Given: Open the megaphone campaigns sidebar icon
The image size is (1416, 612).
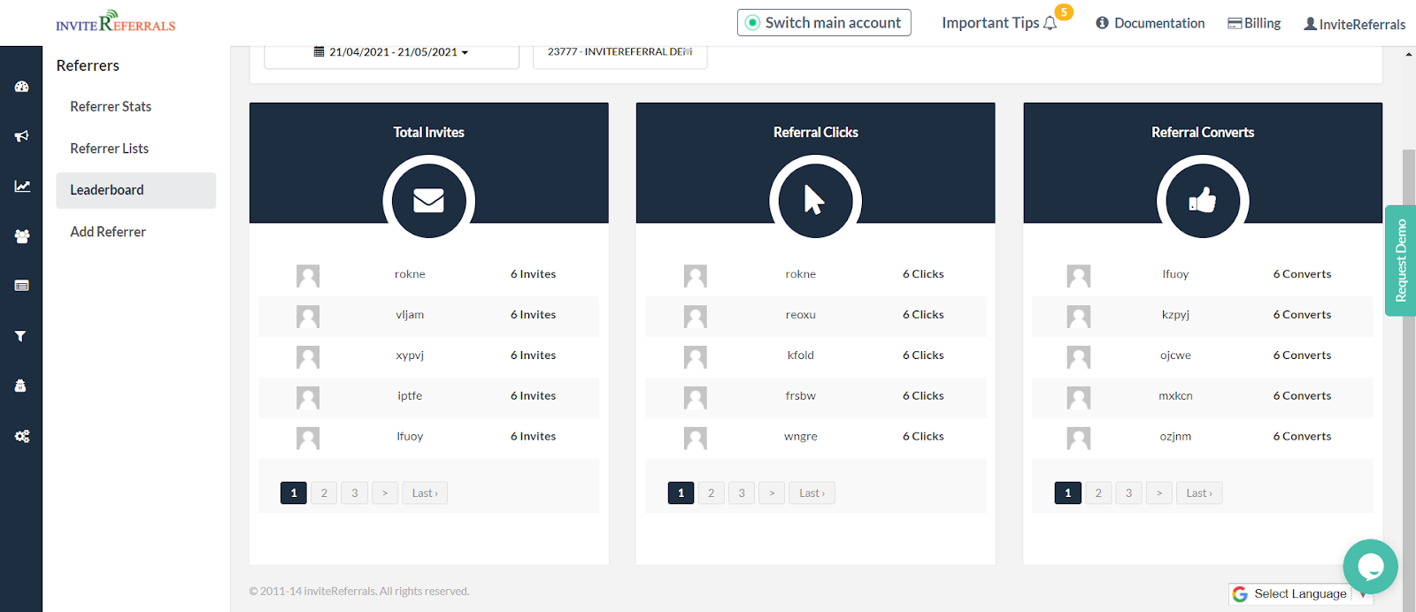Looking at the screenshot, I should (22, 136).
